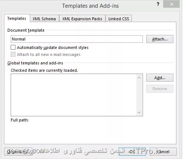Image resolution: width=183 pixels, height=159 pixels.
Task: Close the Templates and Add-ins dialog
Action: pos(172,4)
